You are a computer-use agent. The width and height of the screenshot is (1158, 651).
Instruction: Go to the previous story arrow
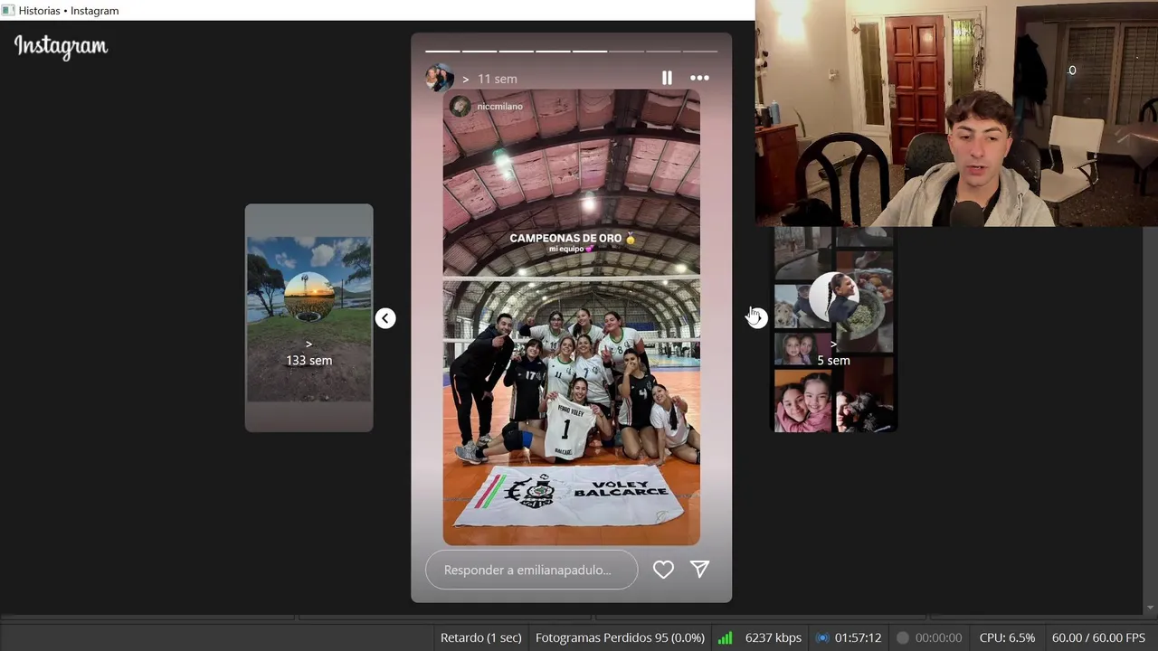click(x=385, y=318)
